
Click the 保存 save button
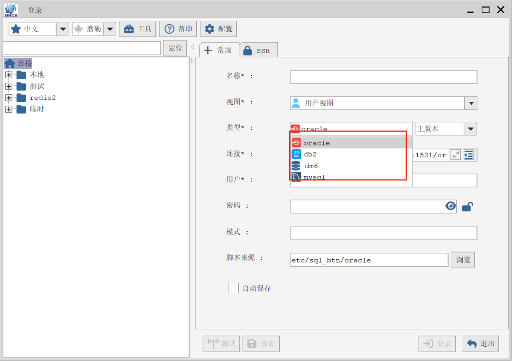pyautogui.click(x=261, y=343)
